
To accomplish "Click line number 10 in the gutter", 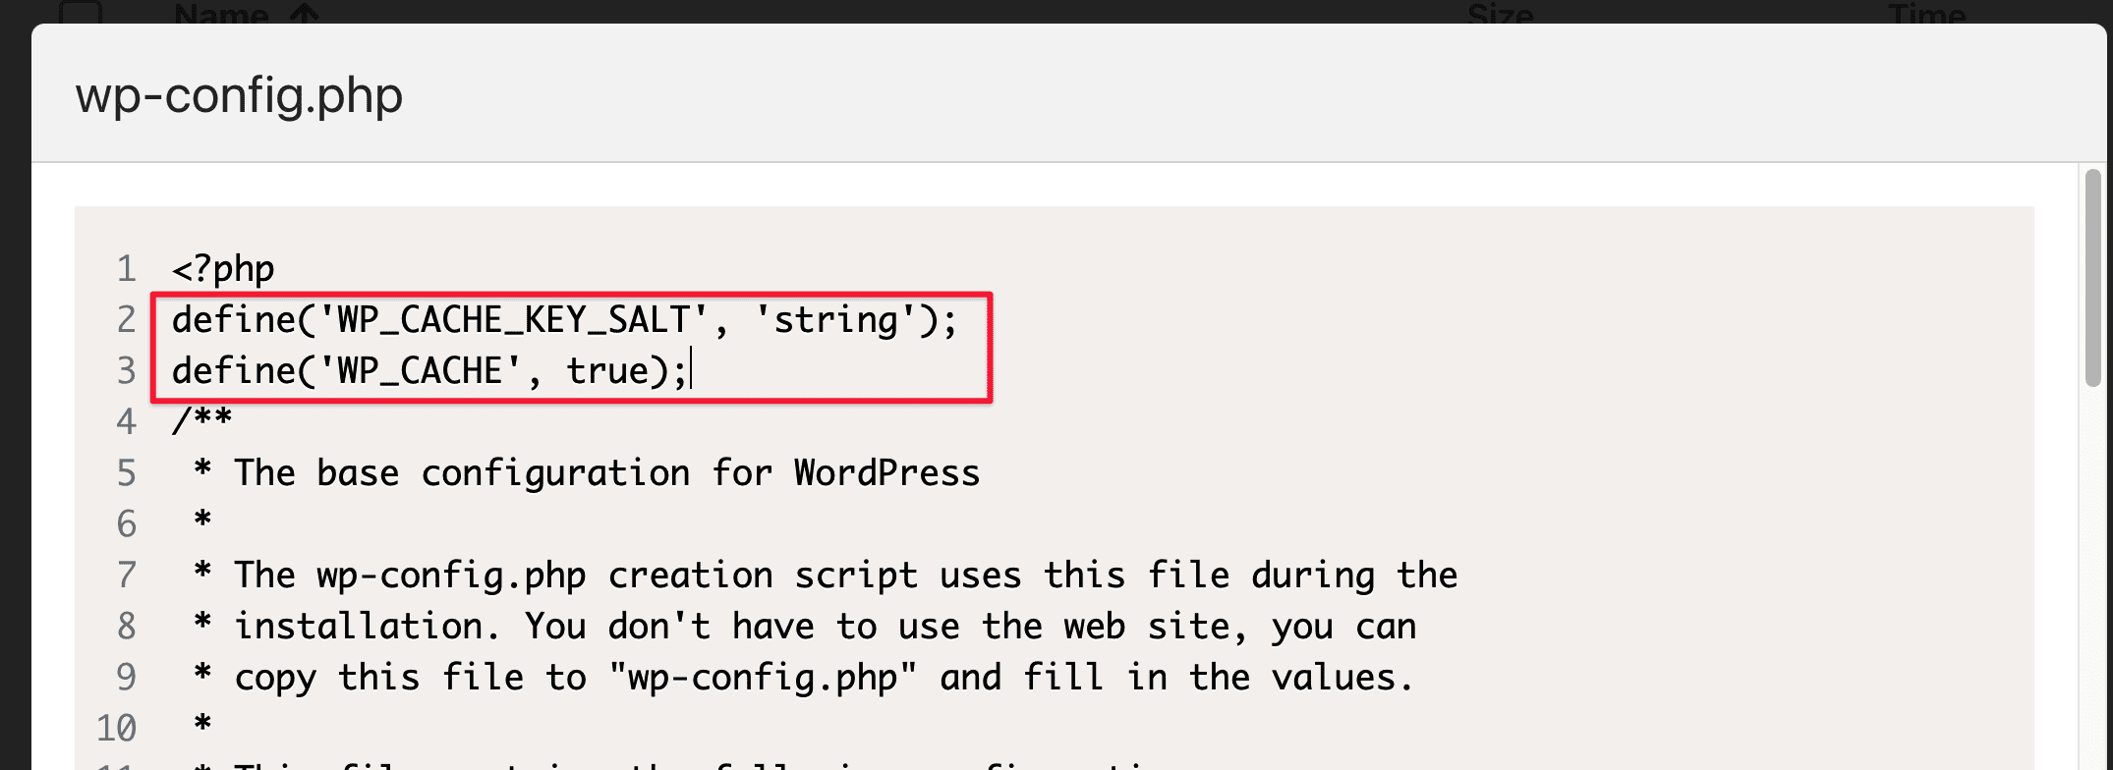I will (x=116, y=729).
